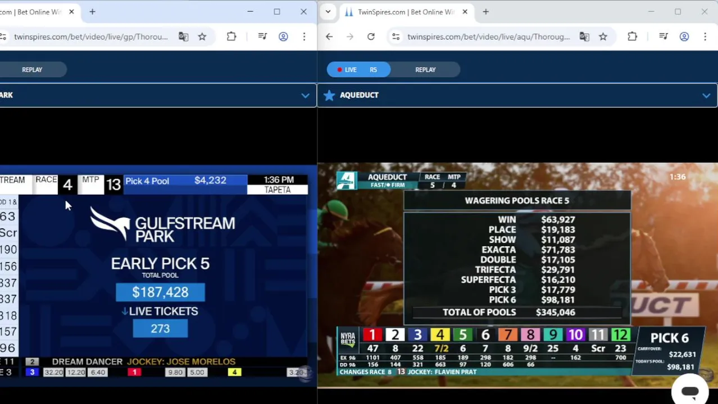Click the Aqueduct live video feed
Image resolution: width=718 pixels, height=404 pixels.
[517, 275]
